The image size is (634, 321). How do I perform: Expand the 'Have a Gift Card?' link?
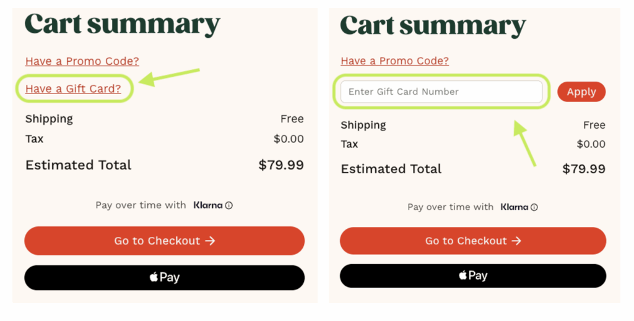73,89
